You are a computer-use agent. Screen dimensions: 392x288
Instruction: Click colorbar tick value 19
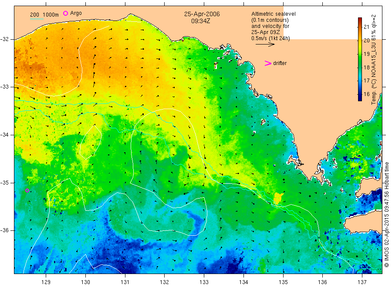366,54
